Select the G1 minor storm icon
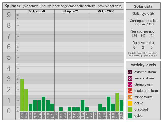The width and height of the screenshot is (163, 122). 130,97
